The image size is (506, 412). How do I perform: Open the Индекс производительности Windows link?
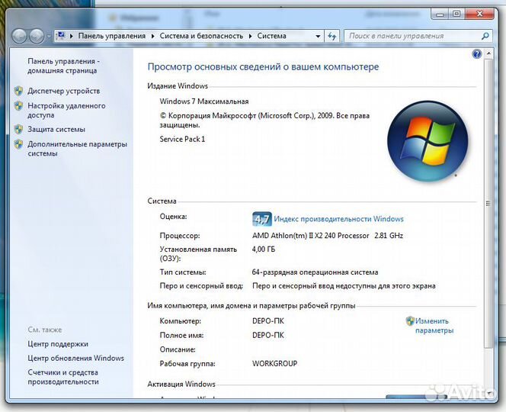338,219
